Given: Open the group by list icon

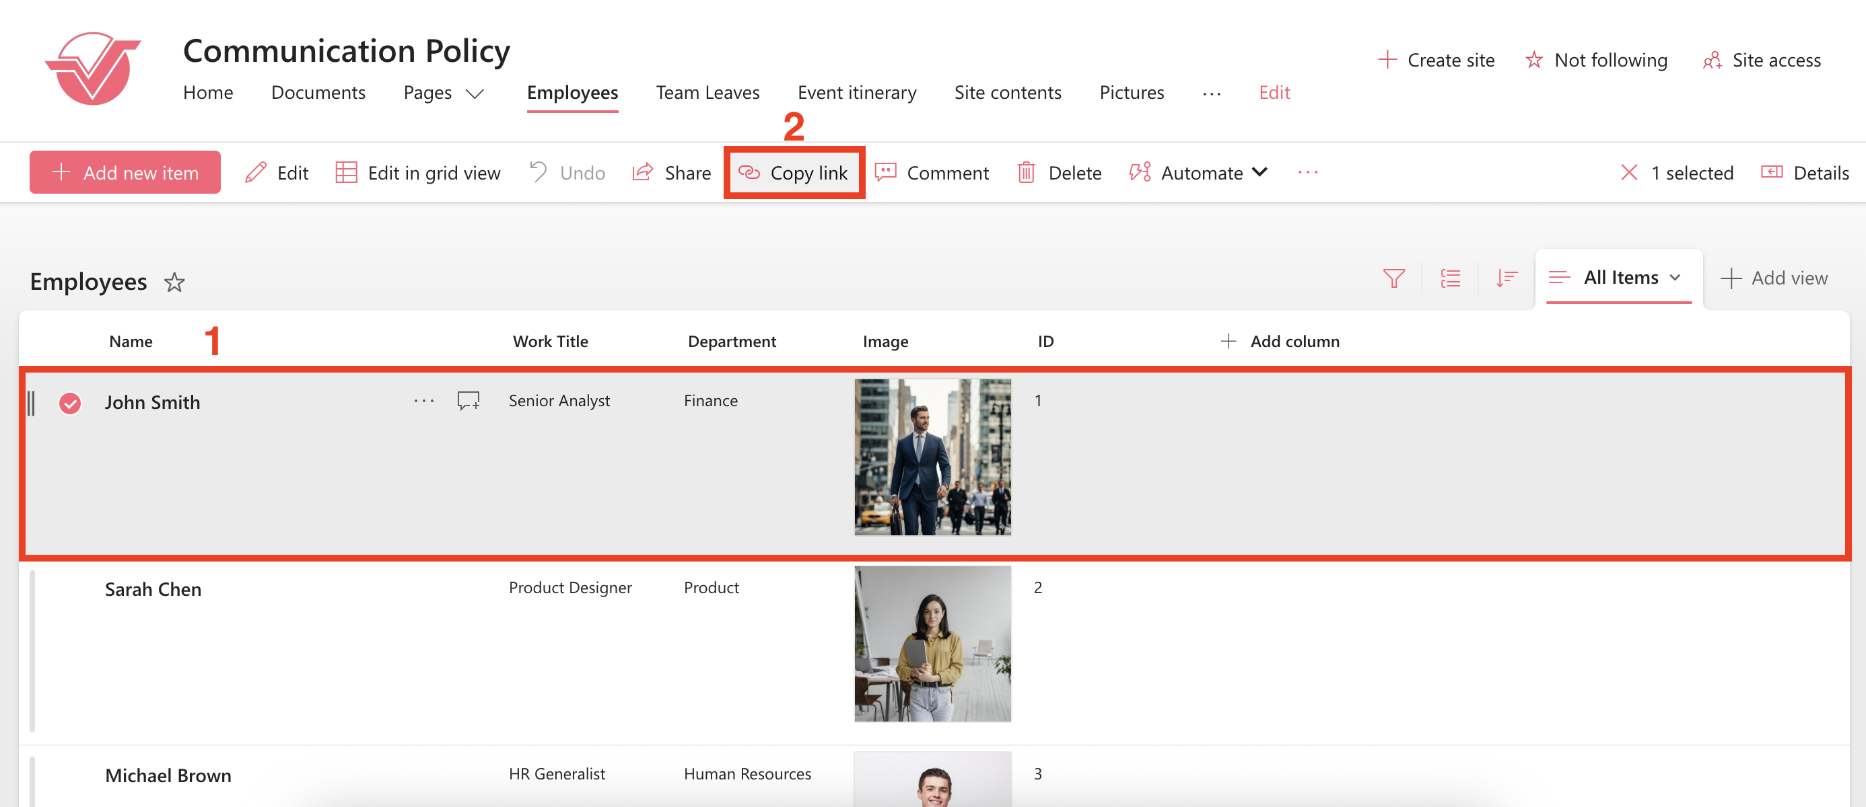Looking at the screenshot, I should (1449, 278).
